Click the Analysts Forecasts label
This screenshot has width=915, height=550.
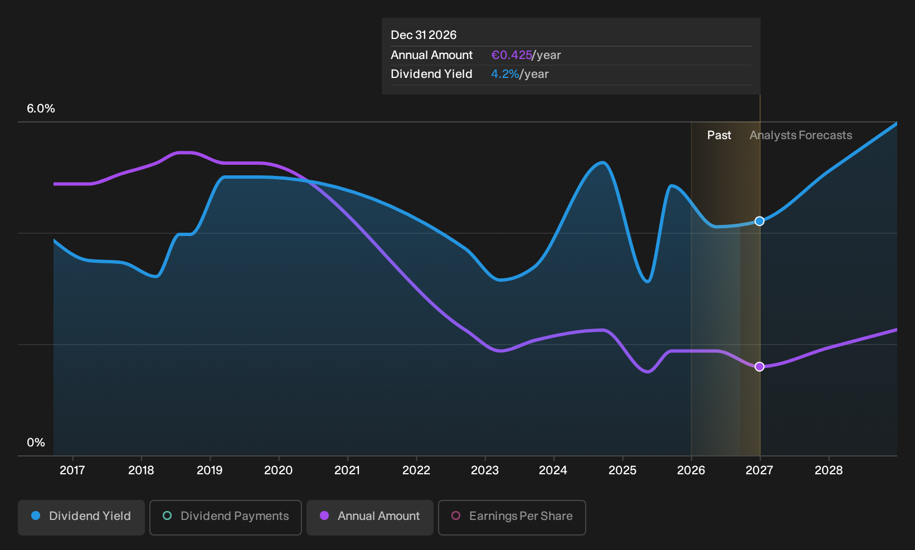pyautogui.click(x=801, y=135)
